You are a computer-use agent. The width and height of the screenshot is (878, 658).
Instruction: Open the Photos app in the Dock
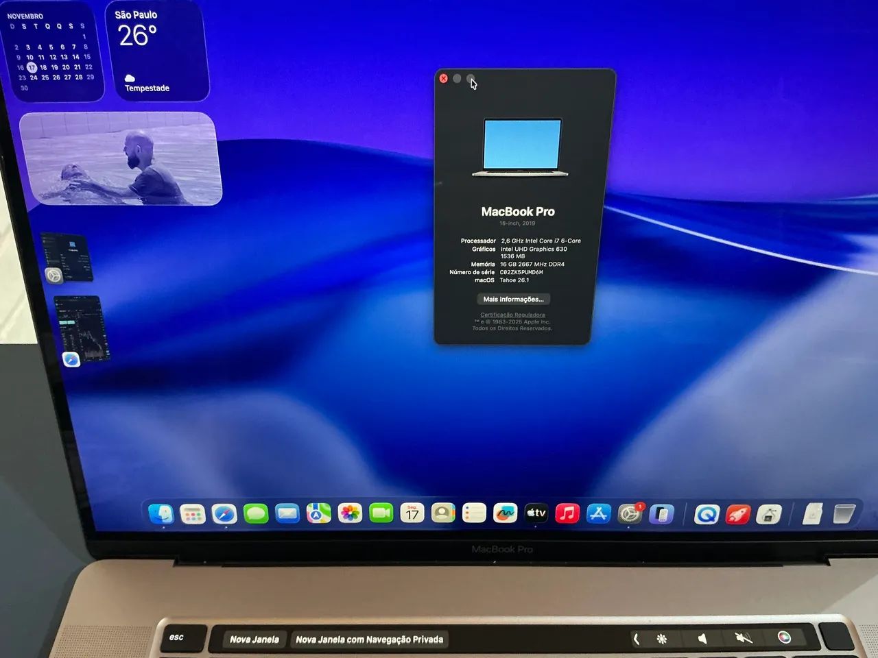pyautogui.click(x=351, y=514)
